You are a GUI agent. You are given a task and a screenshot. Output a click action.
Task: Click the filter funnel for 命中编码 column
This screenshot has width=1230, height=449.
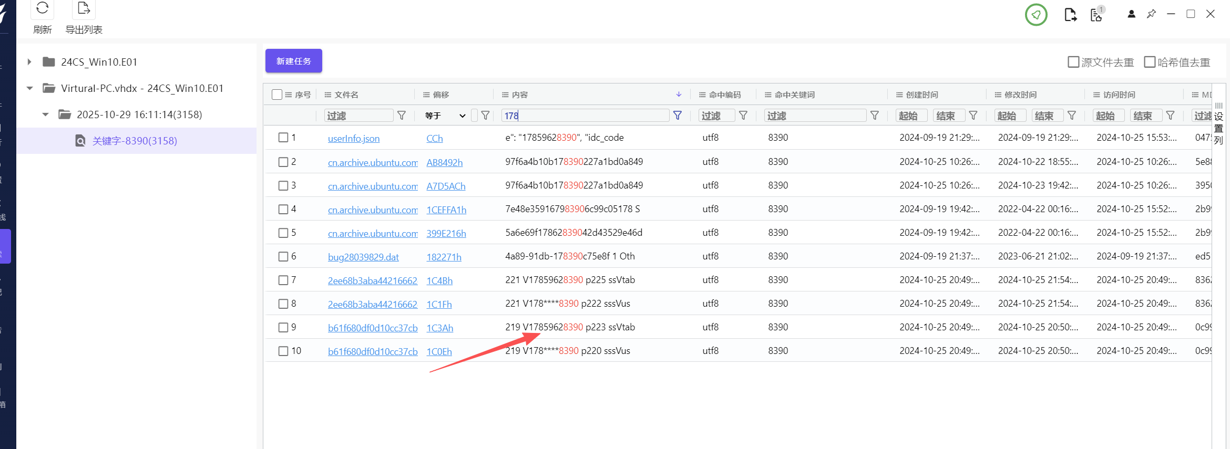[x=743, y=116]
